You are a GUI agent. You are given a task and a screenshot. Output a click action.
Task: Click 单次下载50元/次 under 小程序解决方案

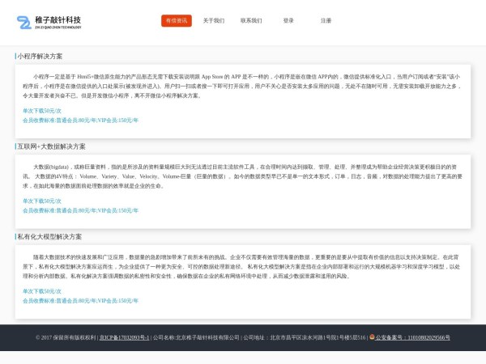coord(42,111)
